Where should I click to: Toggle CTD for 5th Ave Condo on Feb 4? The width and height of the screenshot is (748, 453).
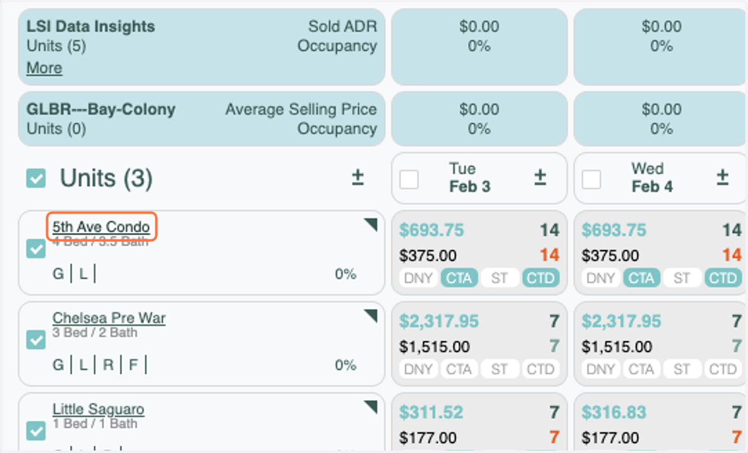click(723, 278)
